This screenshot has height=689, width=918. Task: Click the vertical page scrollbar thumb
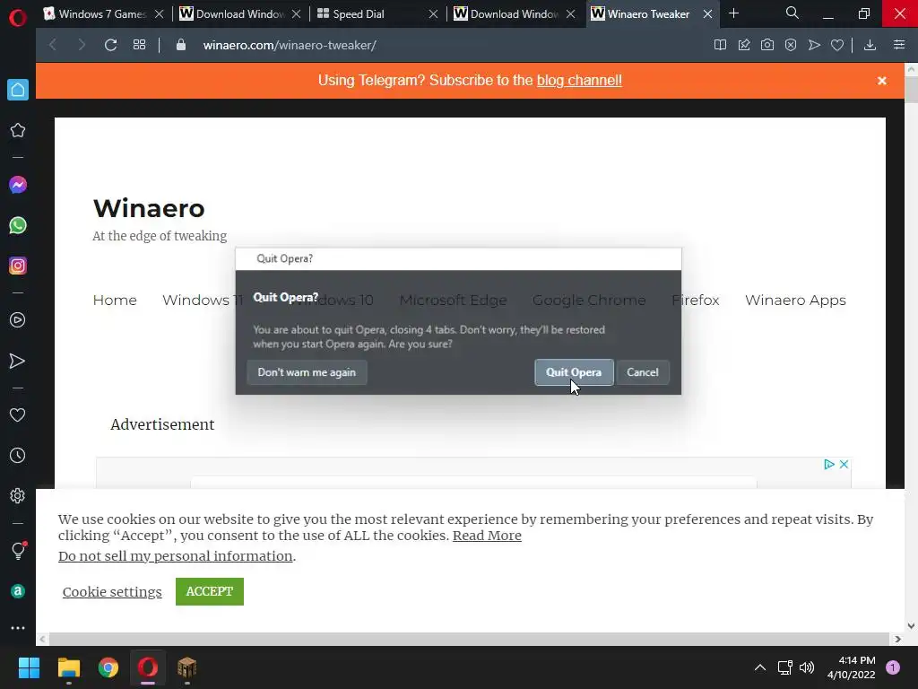tap(911, 89)
